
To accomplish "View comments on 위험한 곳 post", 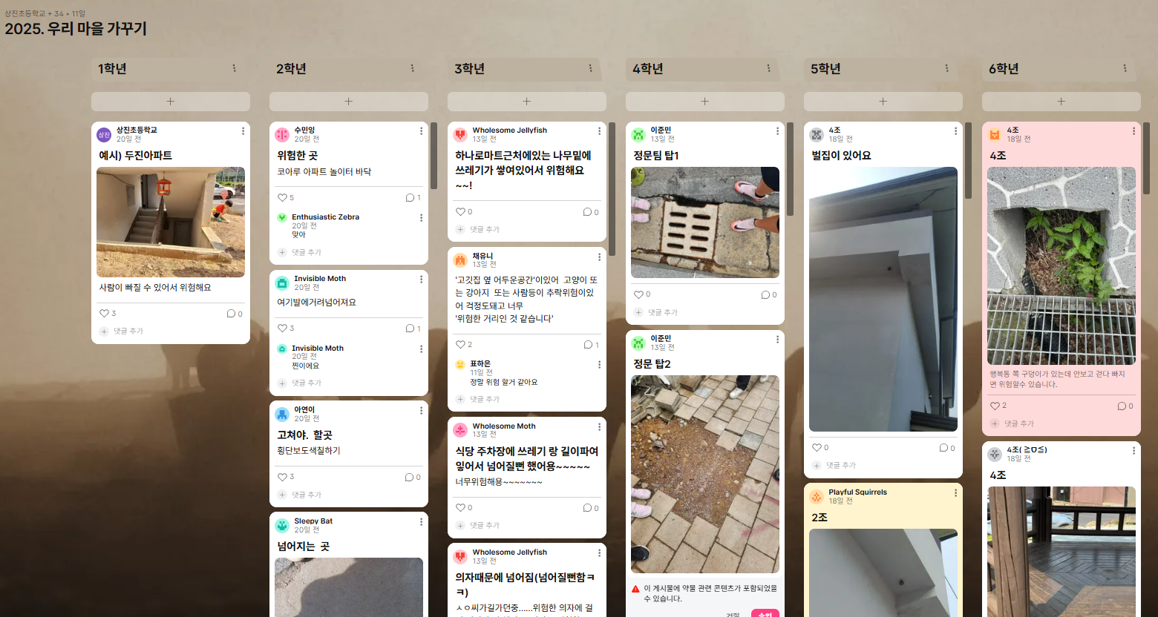I will click(x=413, y=198).
